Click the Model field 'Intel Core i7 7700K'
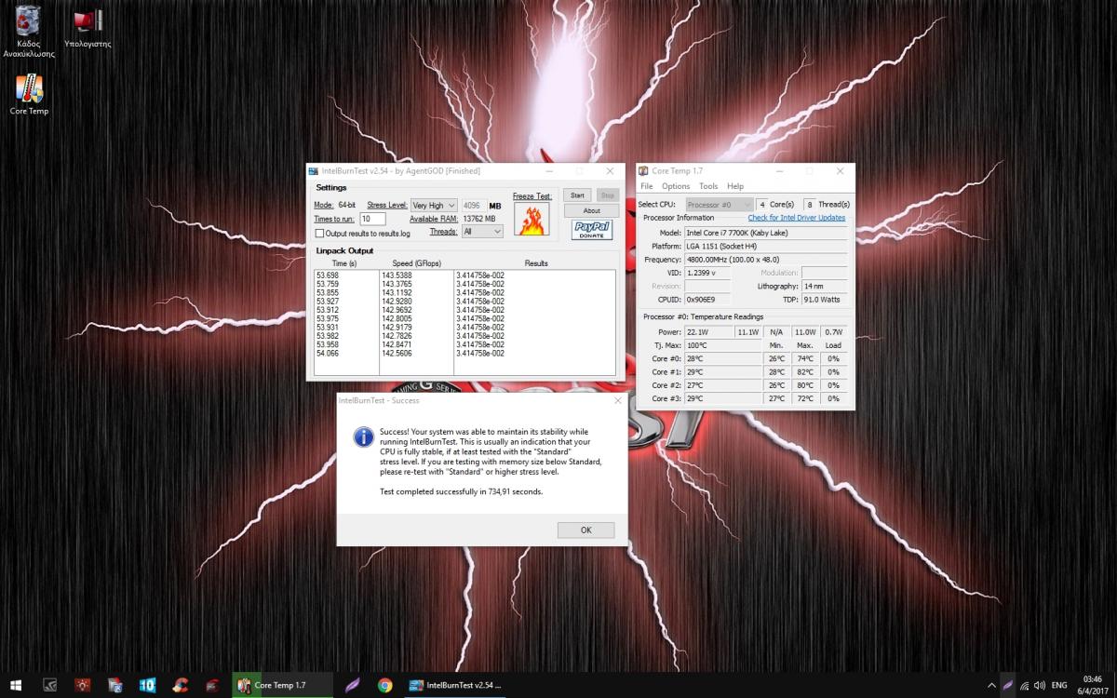This screenshot has height=698, width=1117. click(766, 232)
